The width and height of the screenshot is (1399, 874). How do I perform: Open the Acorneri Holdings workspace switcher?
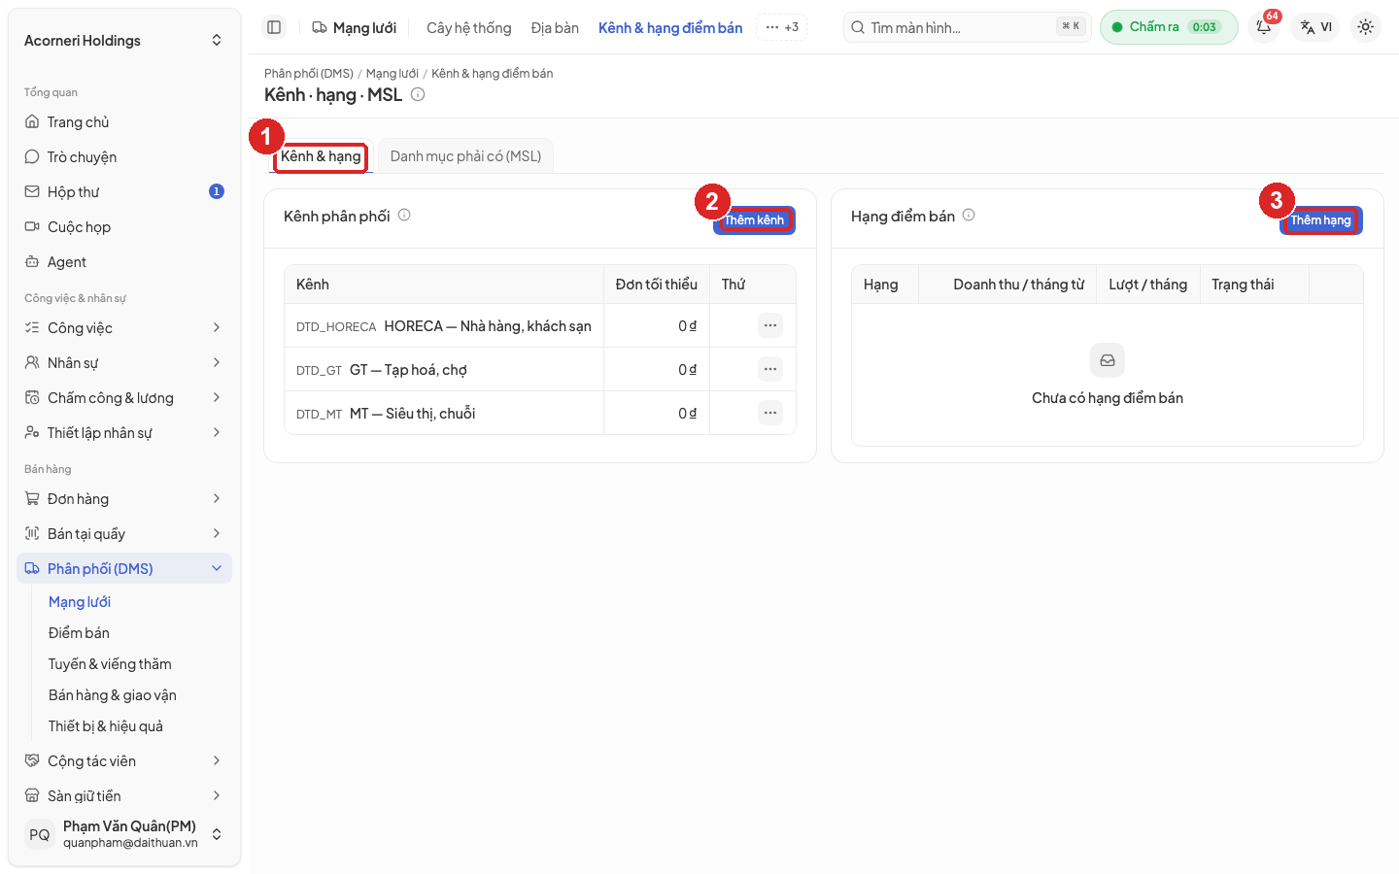click(x=124, y=41)
